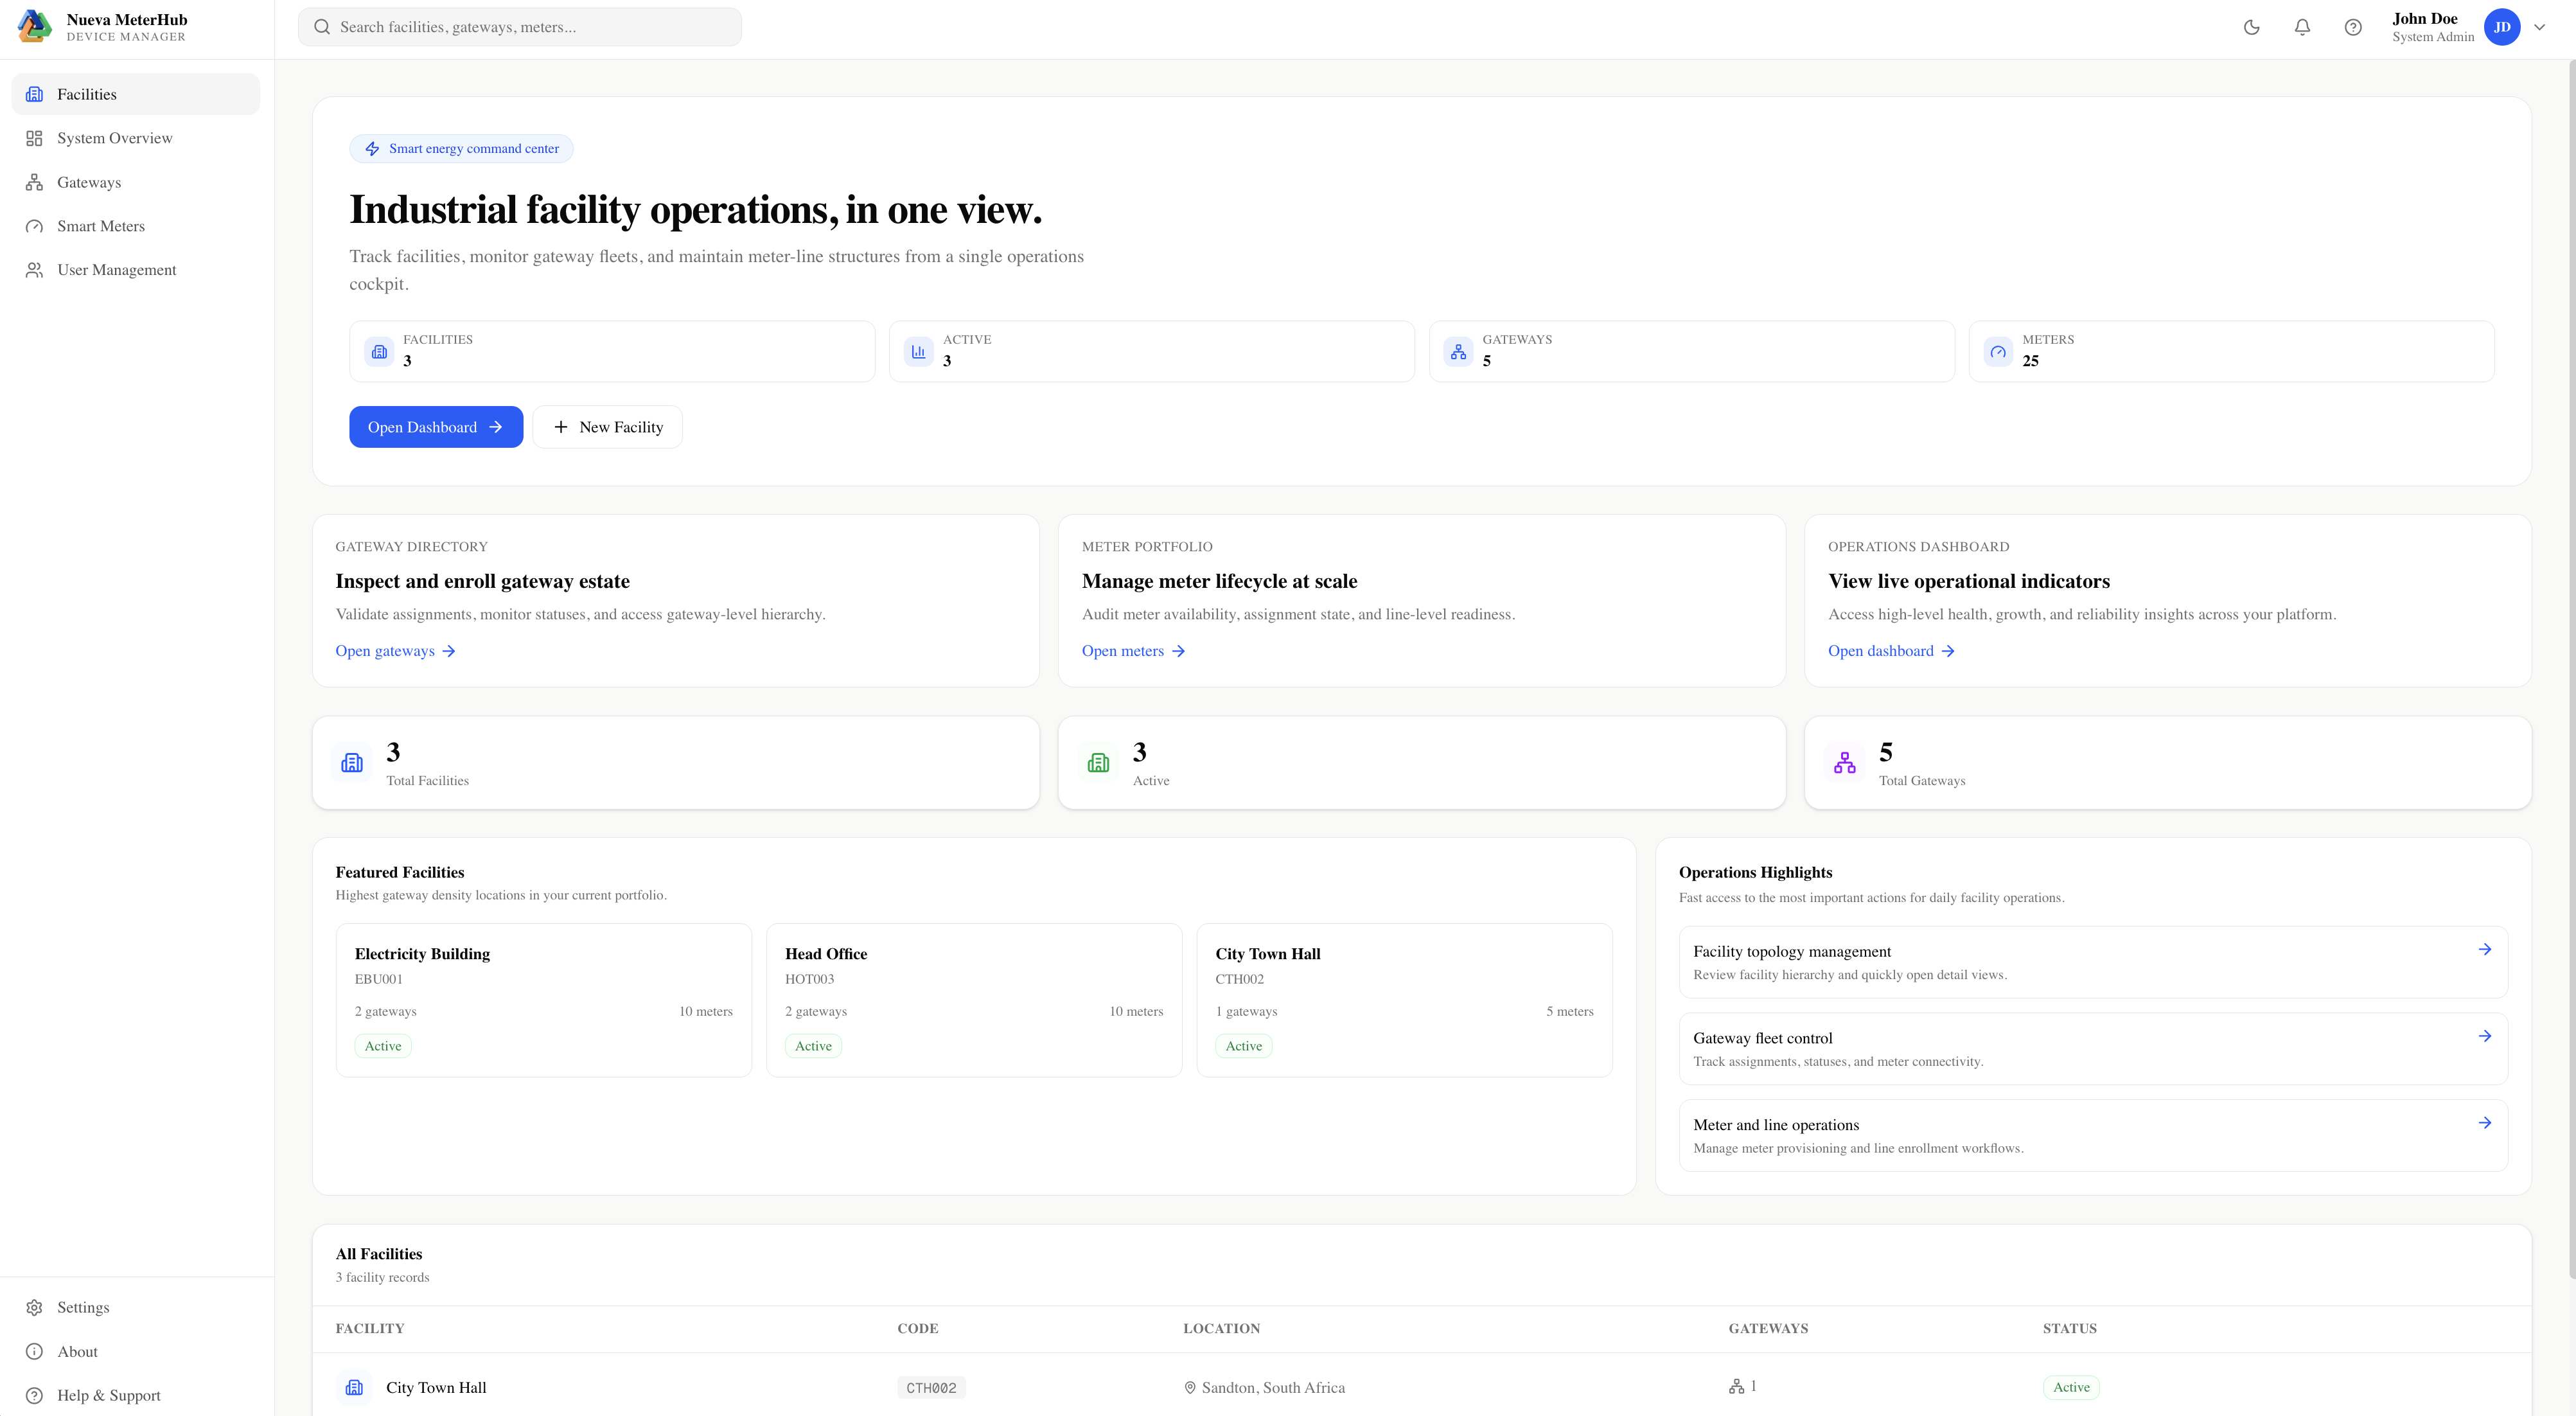Screen dimensions: 2576x1416
Task: Click the Open Dashboard button
Action: coord(436,427)
